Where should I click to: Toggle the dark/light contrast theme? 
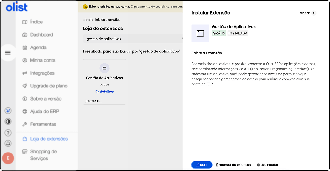[x=8, y=122]
